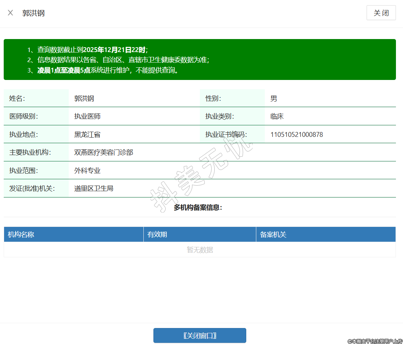Click the 主要执业机构 field label
This screenshot has width=403, height=344.
(30, 152)
